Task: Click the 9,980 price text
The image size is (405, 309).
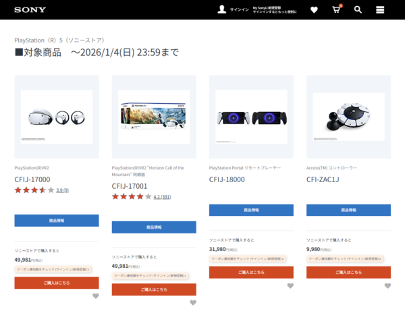Action: click(x=313, y=249)
